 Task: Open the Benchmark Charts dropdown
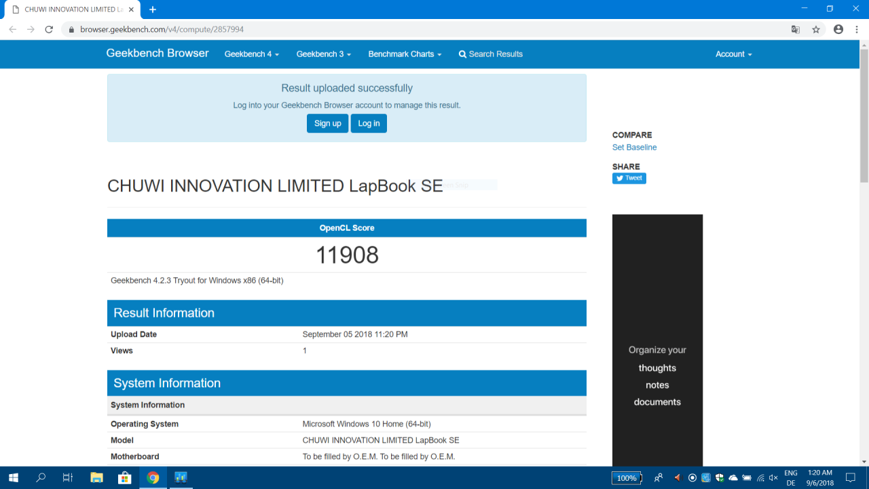pyautogui.click(x=405, y=54)
